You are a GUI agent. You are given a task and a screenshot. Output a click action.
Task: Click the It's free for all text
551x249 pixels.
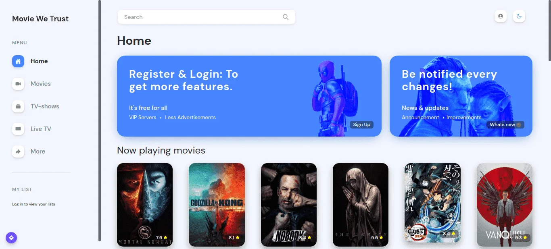(x=148, y=108)
